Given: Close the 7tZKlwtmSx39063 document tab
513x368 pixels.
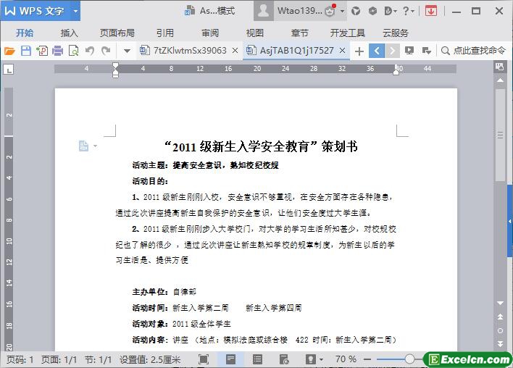Looking at the screenshot, I should pyautogui.click(x=235, y=51).
